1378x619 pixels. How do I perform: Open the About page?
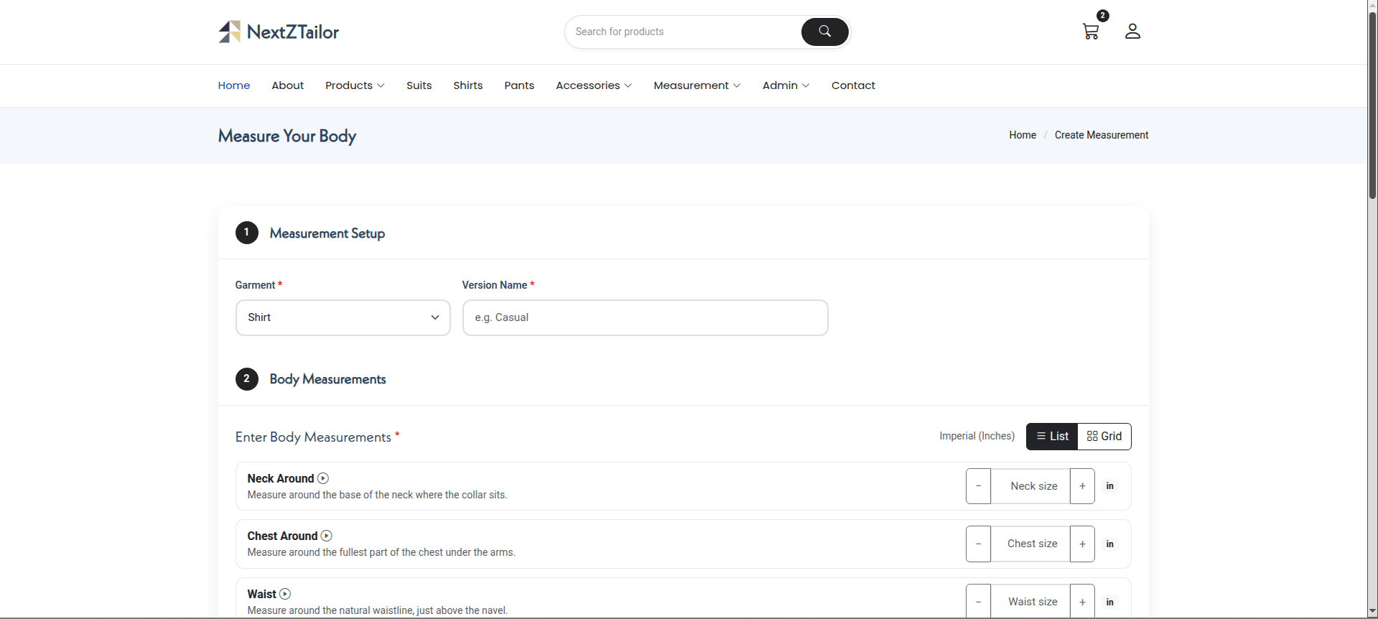point(287,85)
